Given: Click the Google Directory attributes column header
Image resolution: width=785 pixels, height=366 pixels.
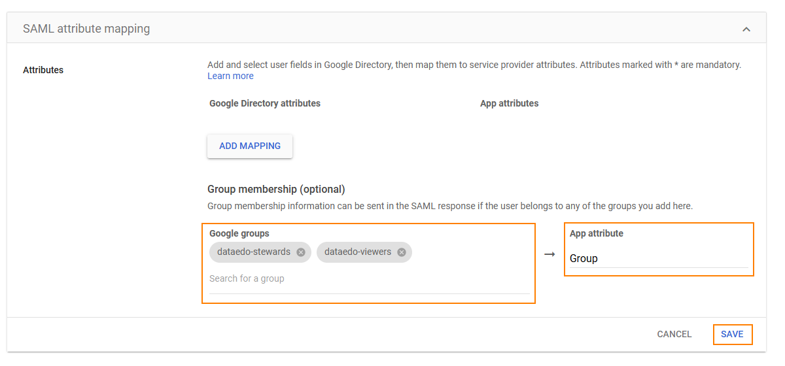Looking at the screenshot, I should coord(265,103).
